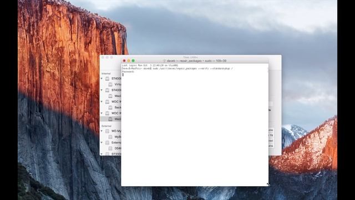355x200 pixels.
Task: Click the Internal section header in Disk Utility
Action: point(106,73)
